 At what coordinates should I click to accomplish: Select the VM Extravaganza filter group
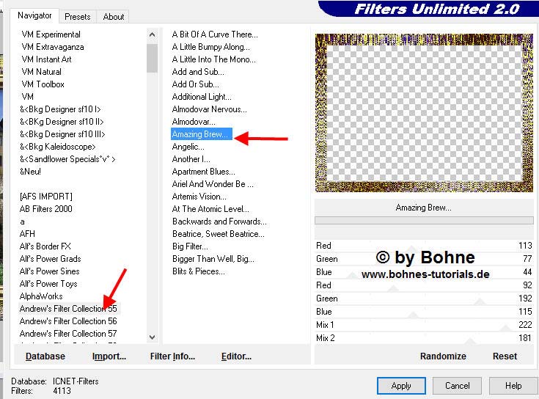53,47
